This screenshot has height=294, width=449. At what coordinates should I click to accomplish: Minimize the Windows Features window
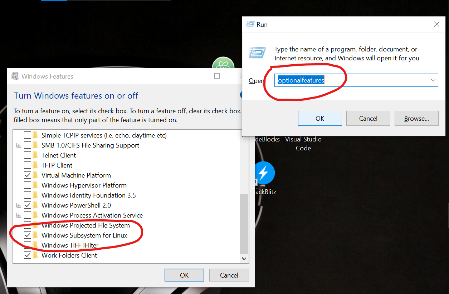point(192,76)
